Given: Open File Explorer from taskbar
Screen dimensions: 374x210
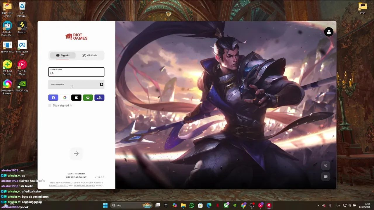Looking at the screenshot, I should click(183, 205).
